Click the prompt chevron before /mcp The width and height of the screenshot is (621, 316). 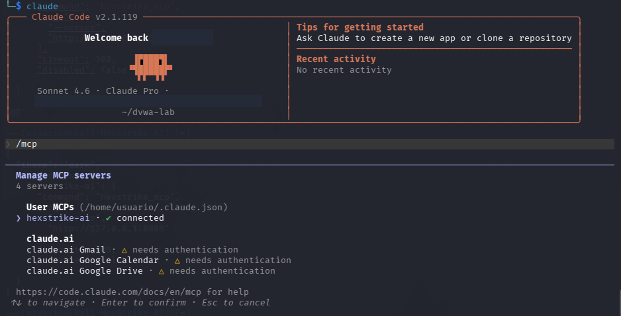9,144
